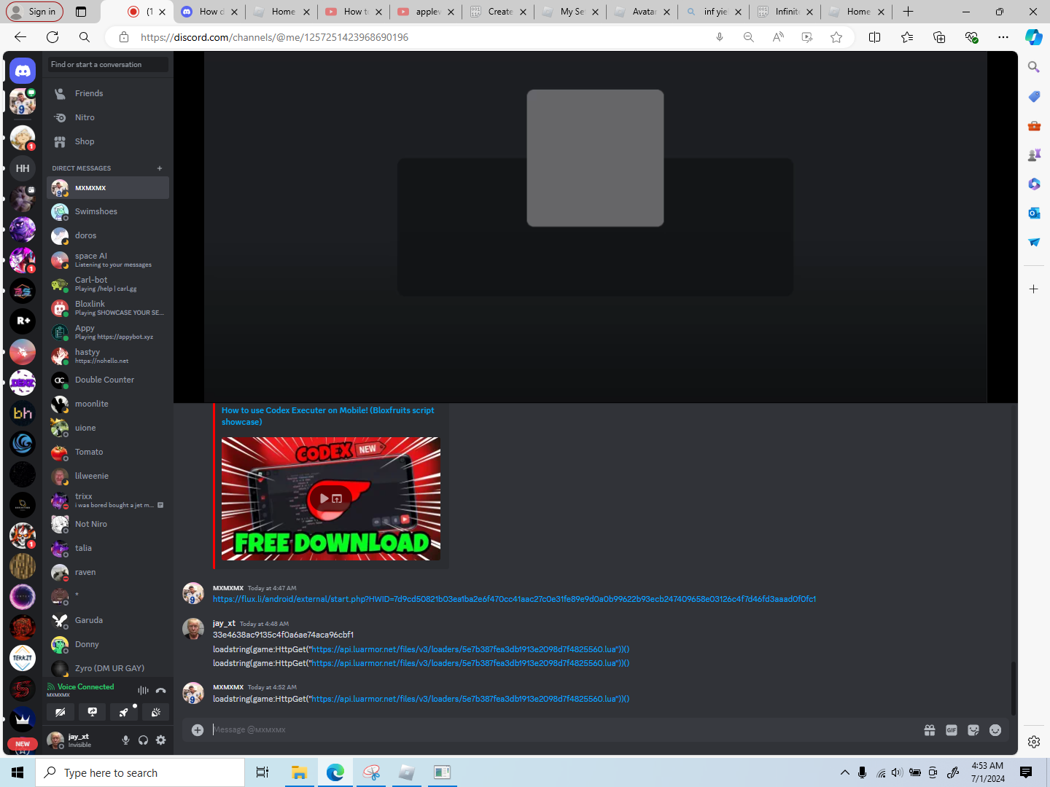Open the Edge Favorites list
This screenshot has height=787, width=1050.
(907, 37)
